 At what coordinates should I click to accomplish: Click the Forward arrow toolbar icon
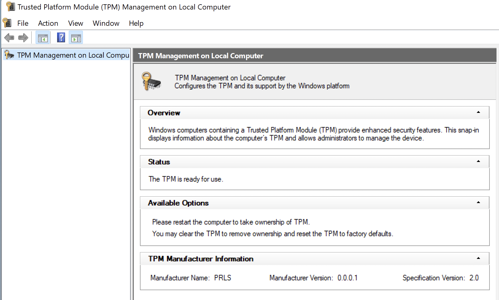23,38
